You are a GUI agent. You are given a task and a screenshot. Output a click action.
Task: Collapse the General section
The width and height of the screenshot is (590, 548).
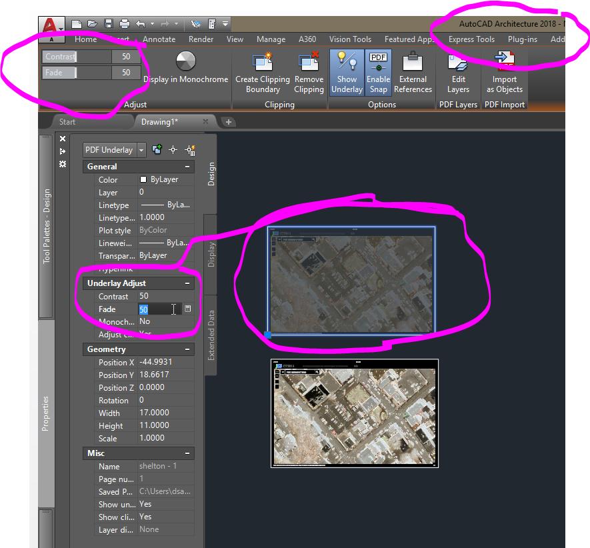[187, 167]
